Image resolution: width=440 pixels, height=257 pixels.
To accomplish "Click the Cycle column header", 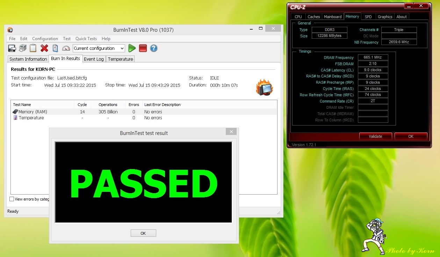I will pos(82,105).
